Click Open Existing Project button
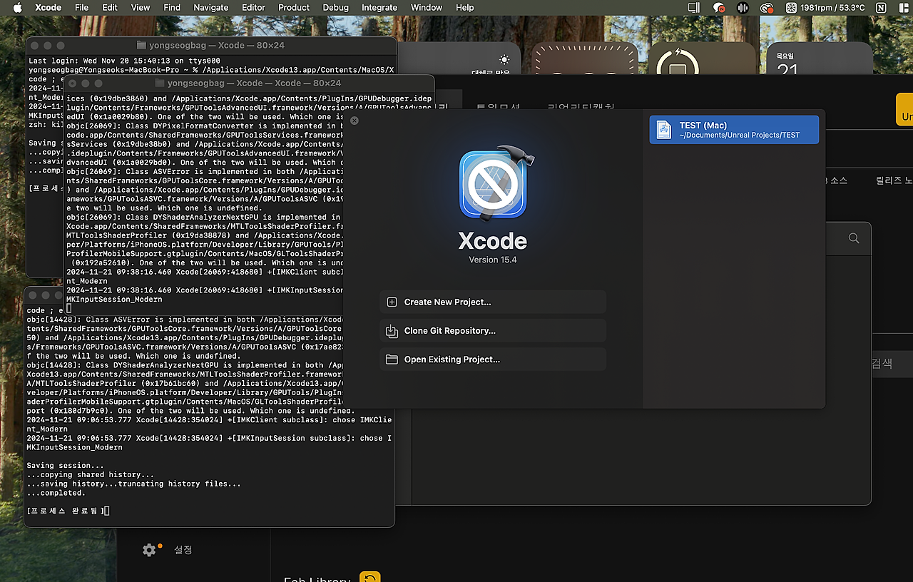The image size is (913, 582). (493, 359)
